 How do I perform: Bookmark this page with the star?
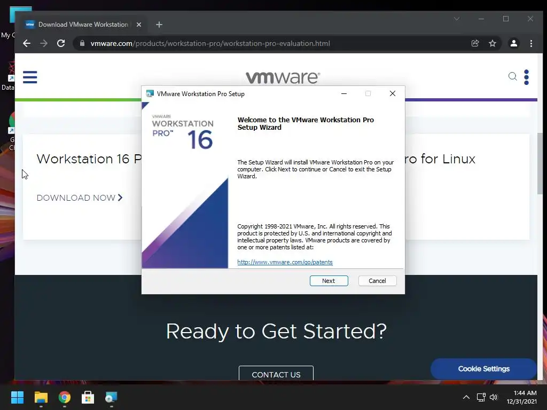(492, 43)
